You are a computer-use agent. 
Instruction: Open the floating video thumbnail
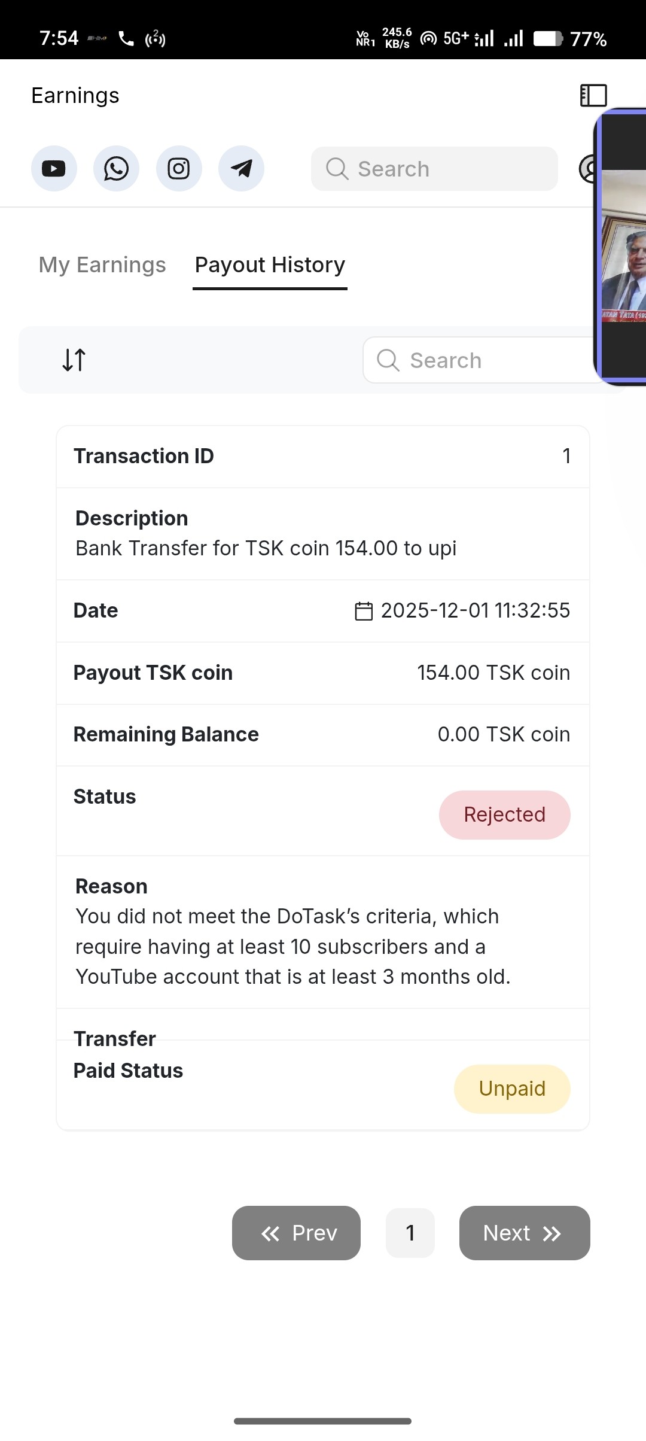tap(622, 247)
